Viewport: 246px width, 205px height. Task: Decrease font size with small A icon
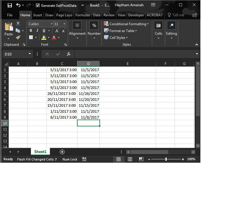pos(63,31)
